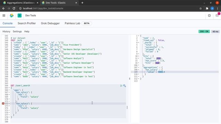
Task: Switch to the Dev Tools - Elastic browser tab
Action: pos(59,3)
